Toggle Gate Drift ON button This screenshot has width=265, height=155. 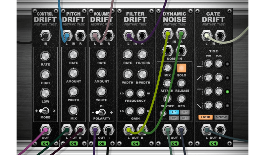(x=213, y=143)
